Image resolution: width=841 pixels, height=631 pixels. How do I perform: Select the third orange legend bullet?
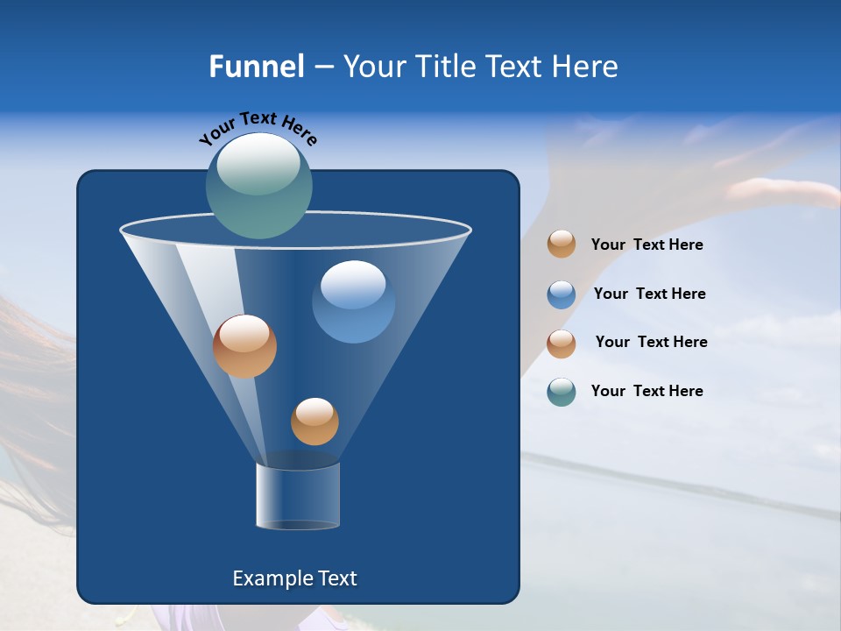(561, 343)
